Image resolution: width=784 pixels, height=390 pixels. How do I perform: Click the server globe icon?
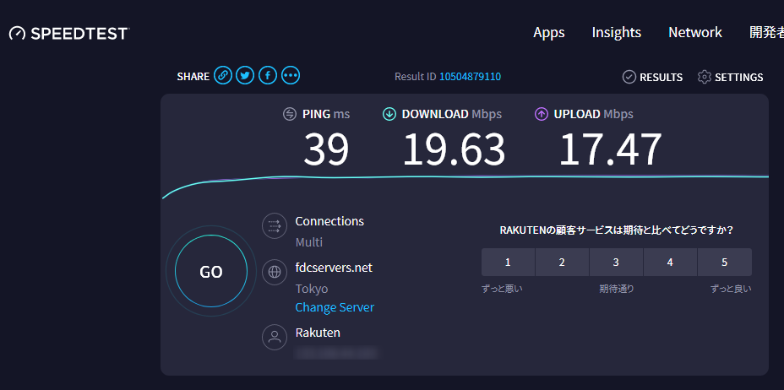click(x=275, y=272)
